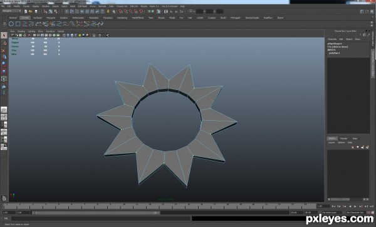
Task: Open the Create UVs menu
Action: [x=122, y=6]
